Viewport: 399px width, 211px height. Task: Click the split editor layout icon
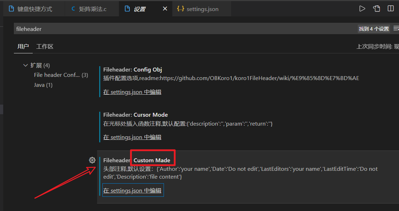point(390,8)
